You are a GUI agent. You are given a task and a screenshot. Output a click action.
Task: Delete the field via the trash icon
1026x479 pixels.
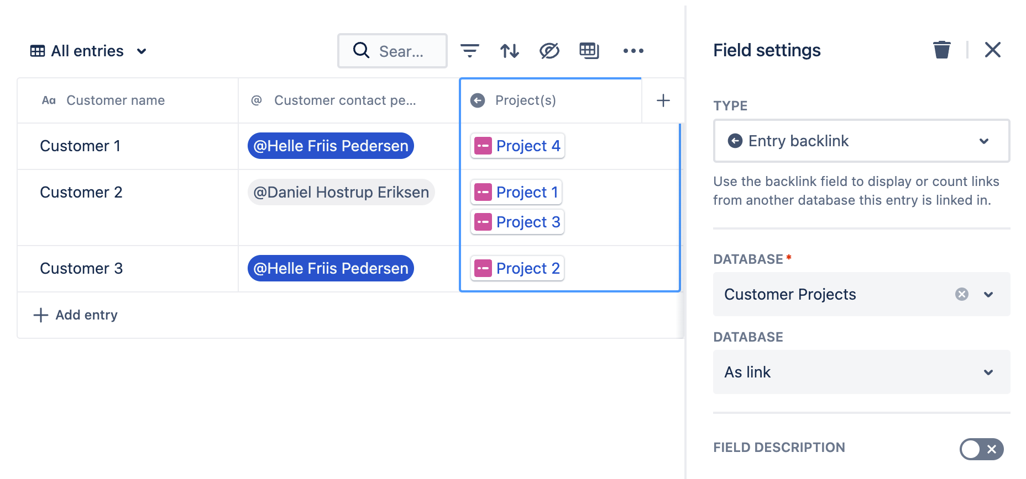coord(942,50)
